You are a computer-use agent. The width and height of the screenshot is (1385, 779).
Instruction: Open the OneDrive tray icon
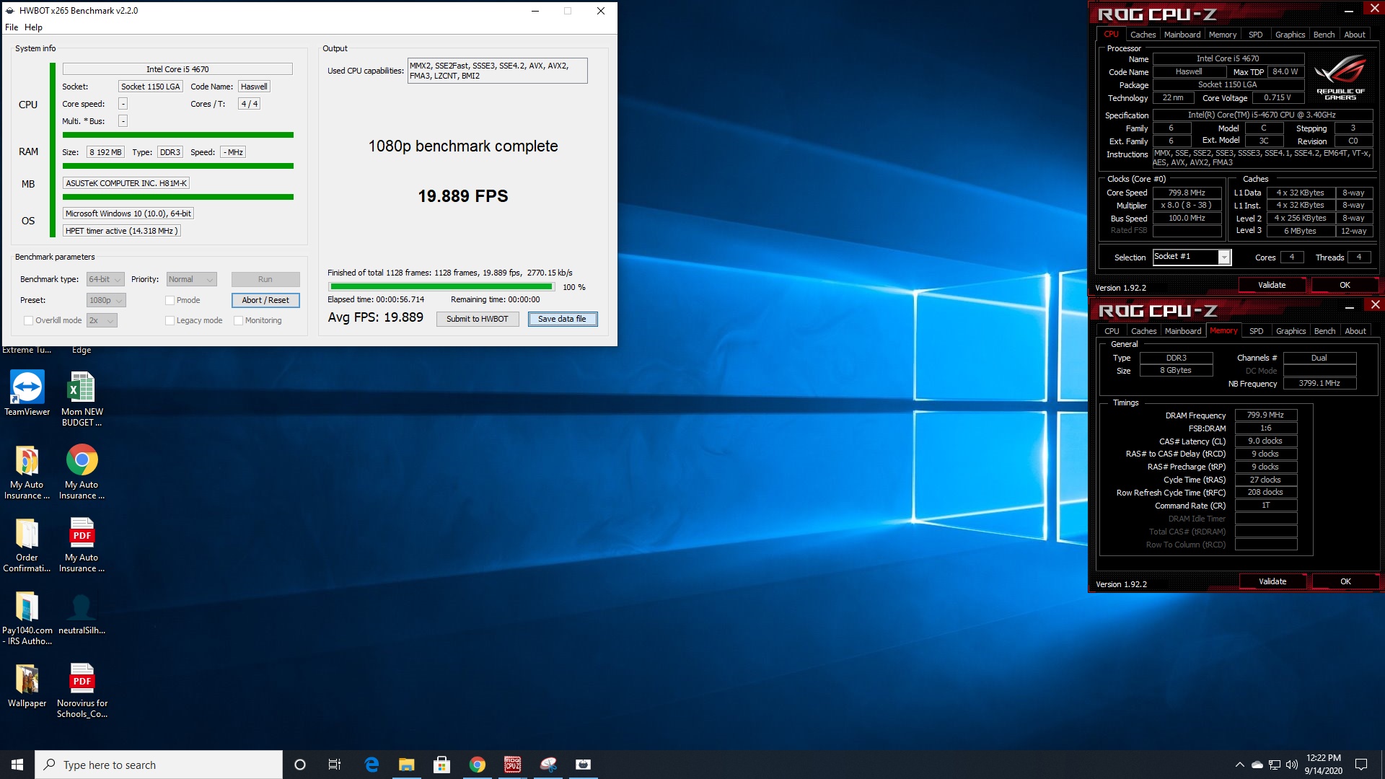[1257, 765]
